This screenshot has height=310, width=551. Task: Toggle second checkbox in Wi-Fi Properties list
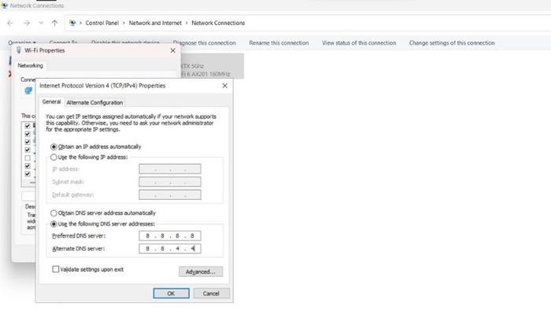tap(28, 134)
